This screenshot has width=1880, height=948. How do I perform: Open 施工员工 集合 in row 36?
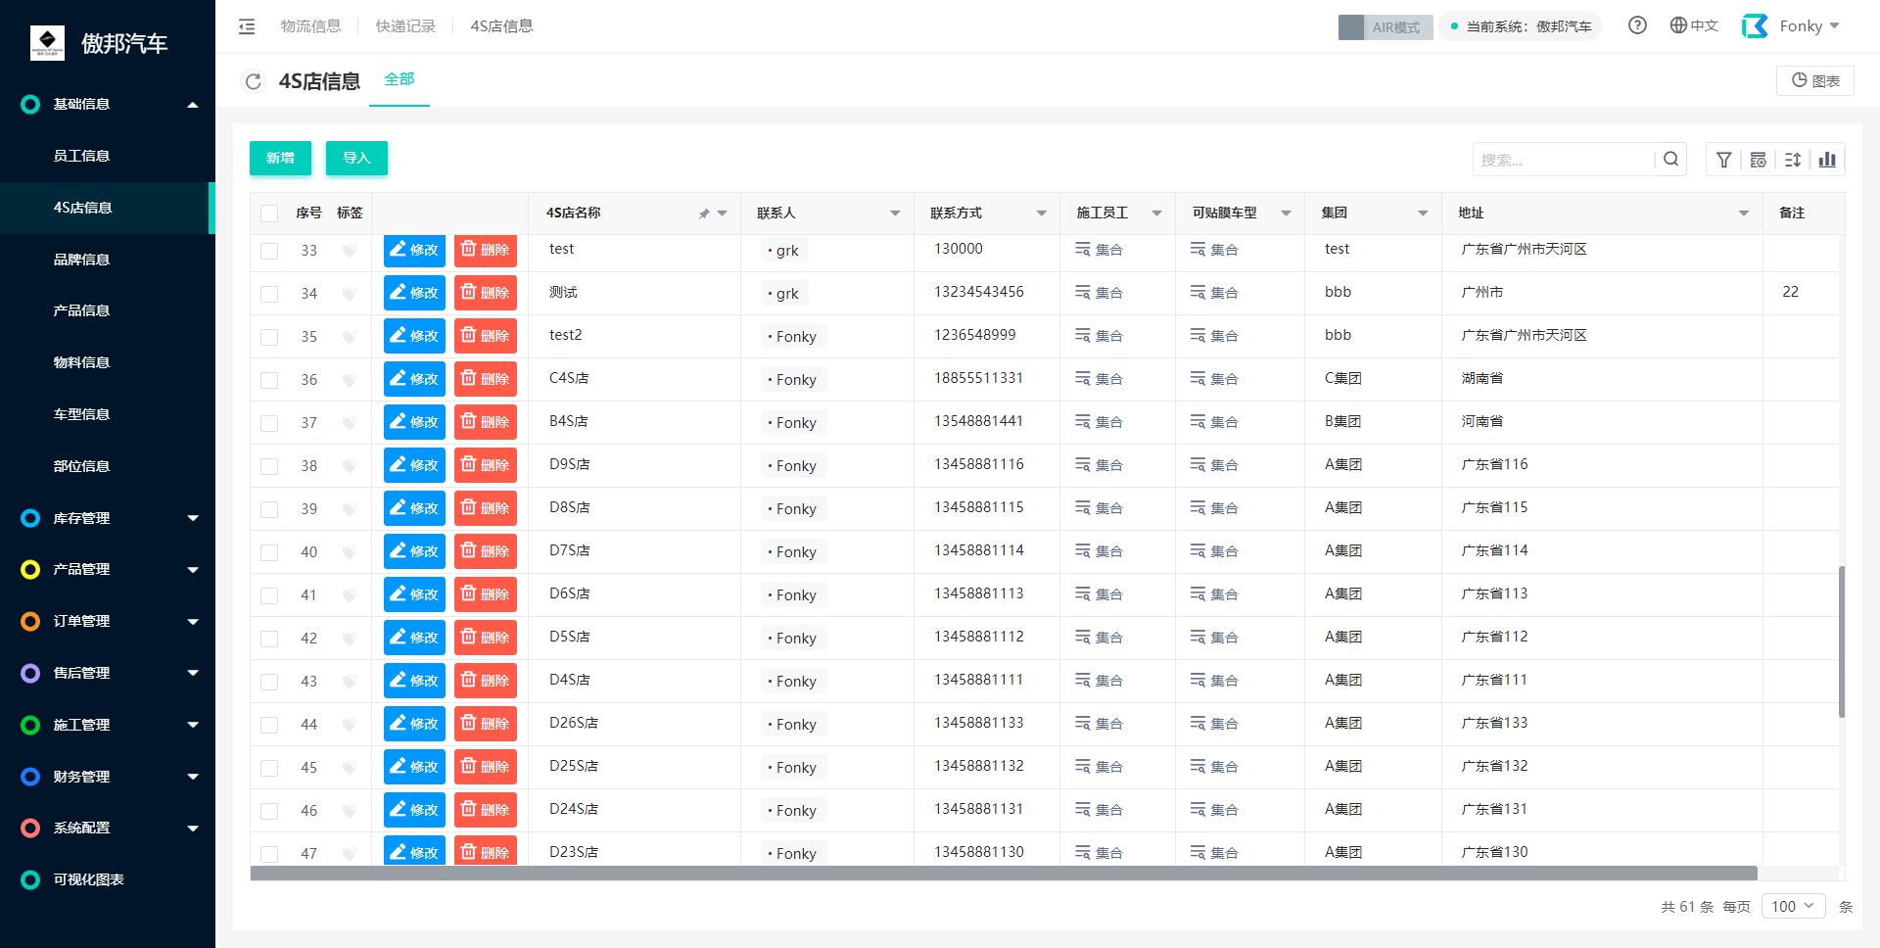pos(1099,379)
